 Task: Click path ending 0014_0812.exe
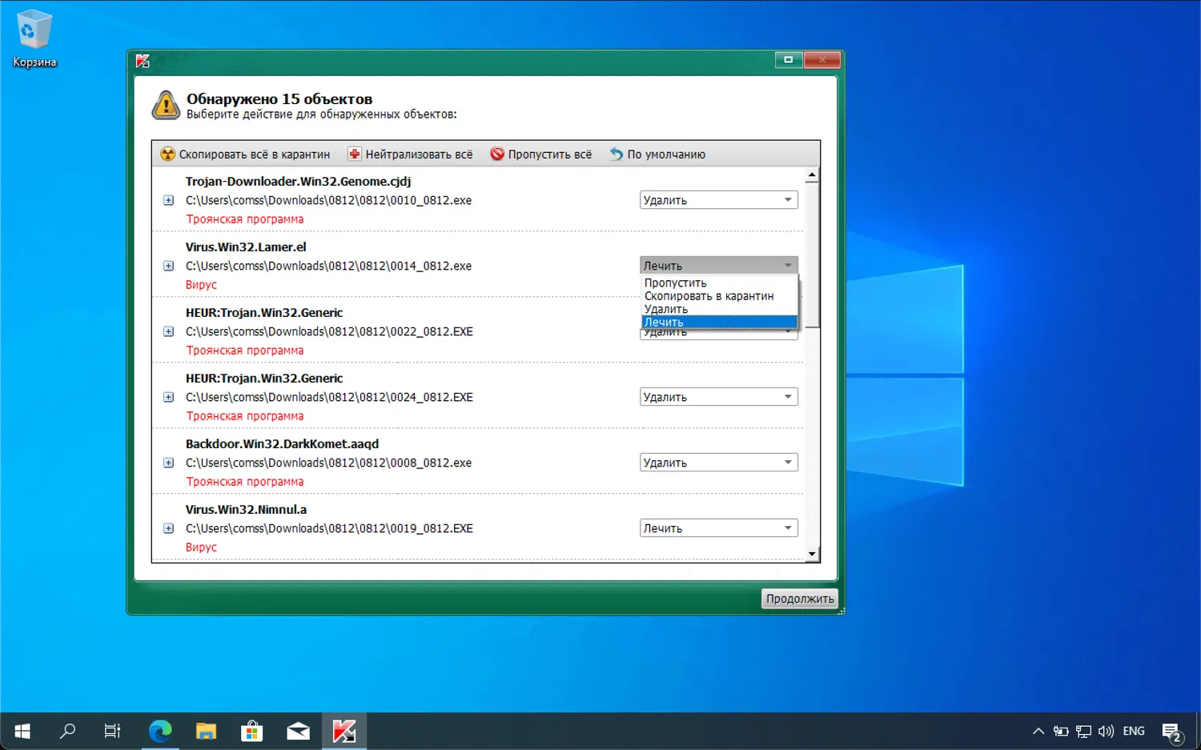[x=328, y=266]
